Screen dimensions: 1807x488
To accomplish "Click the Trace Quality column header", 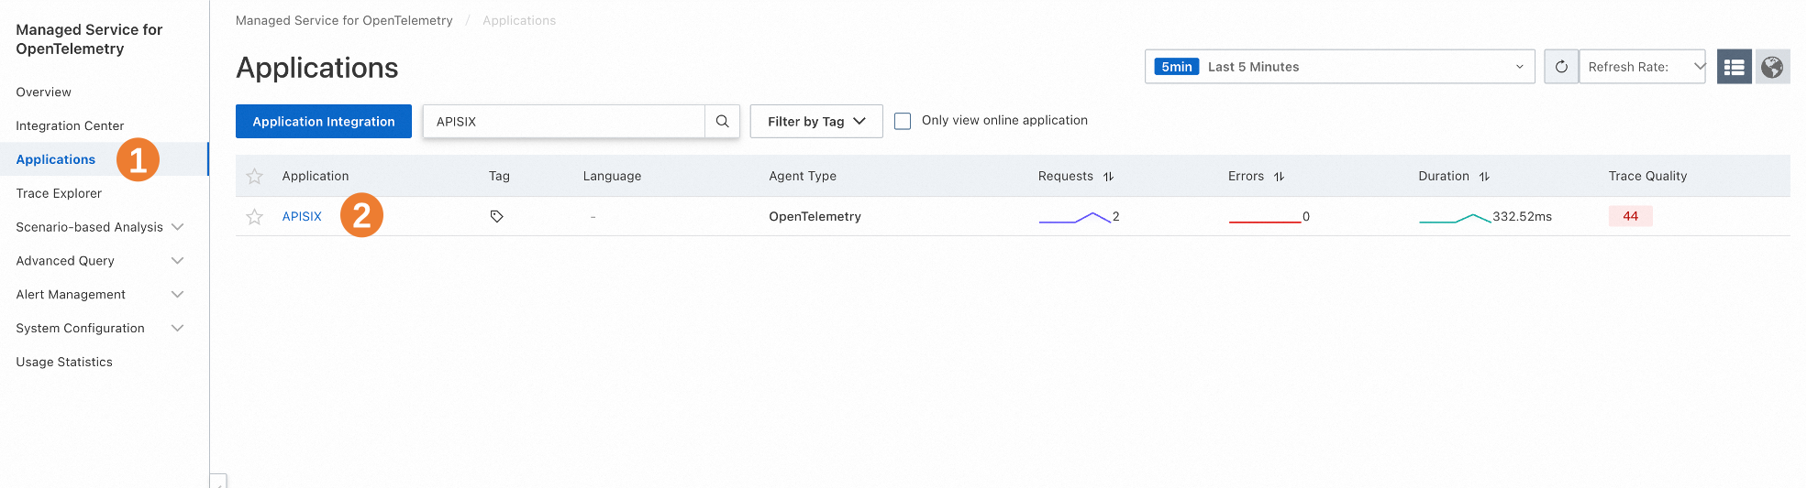I will click(x=1647, y=177).
